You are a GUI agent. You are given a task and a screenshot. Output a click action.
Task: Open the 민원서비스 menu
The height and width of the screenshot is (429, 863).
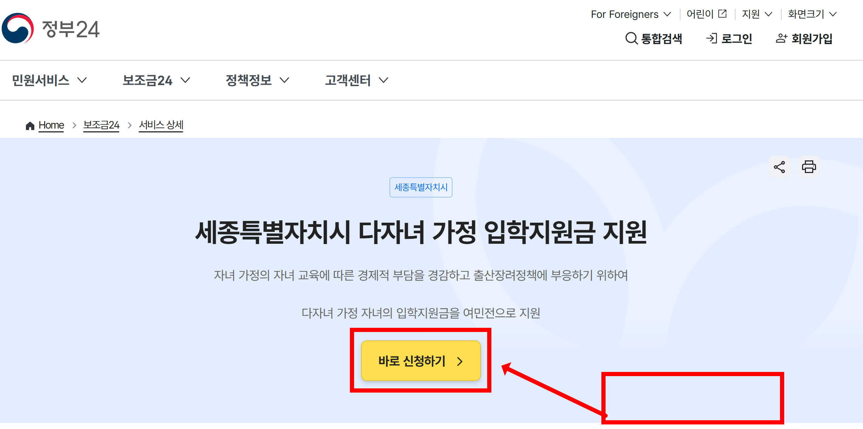click(x=49, y=80)
